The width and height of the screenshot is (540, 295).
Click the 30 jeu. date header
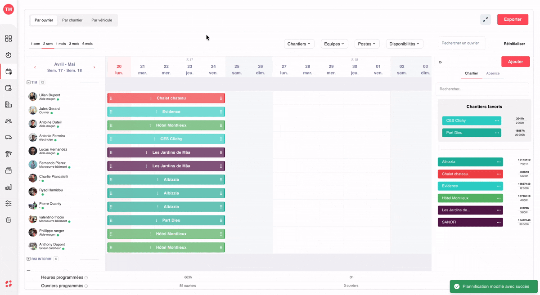click(355, 69)
